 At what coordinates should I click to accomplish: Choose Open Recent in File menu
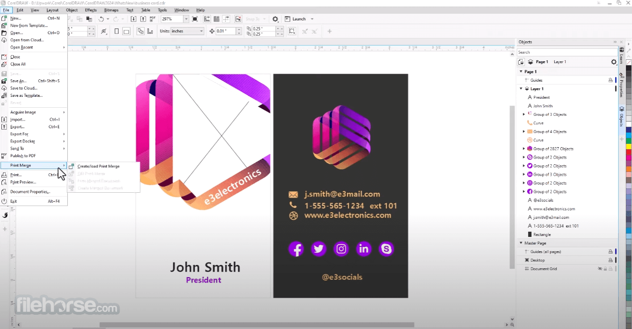[33, 47]
